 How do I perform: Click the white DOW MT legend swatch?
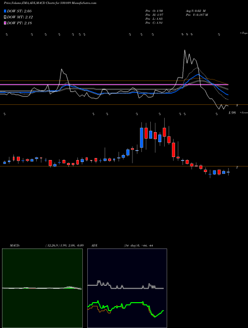5,17
